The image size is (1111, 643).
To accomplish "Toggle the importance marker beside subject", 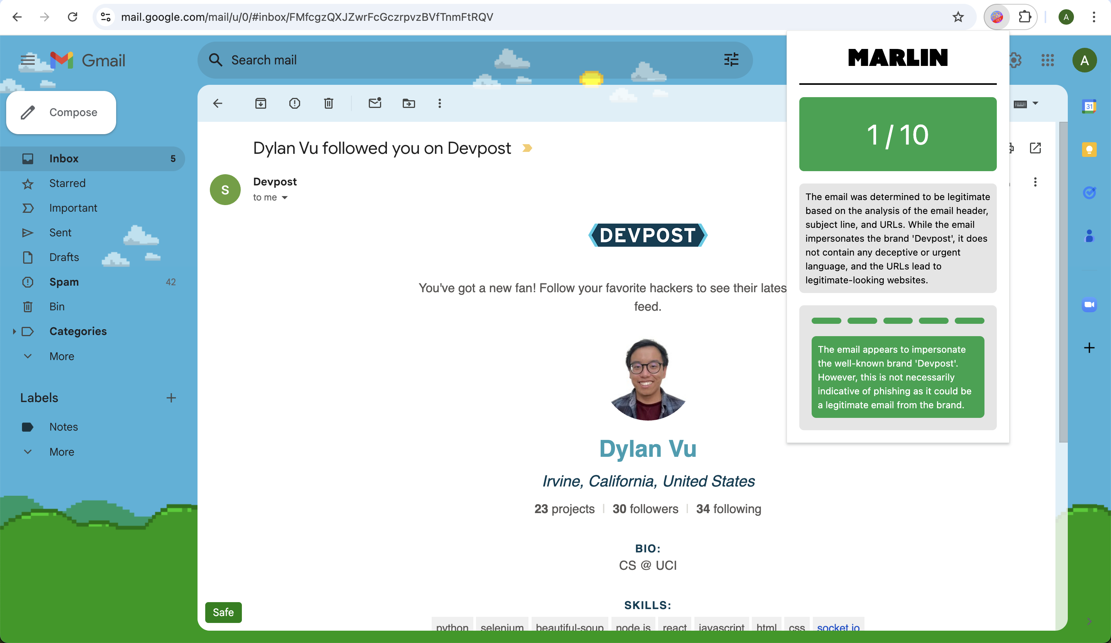I will 527,148.
